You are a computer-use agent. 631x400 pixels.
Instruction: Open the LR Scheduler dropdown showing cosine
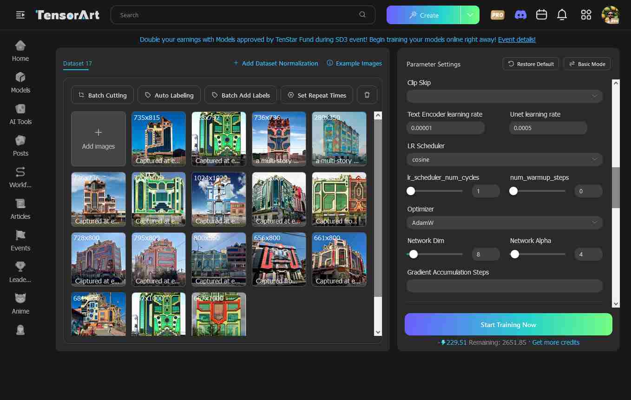(x=505, y=159)
